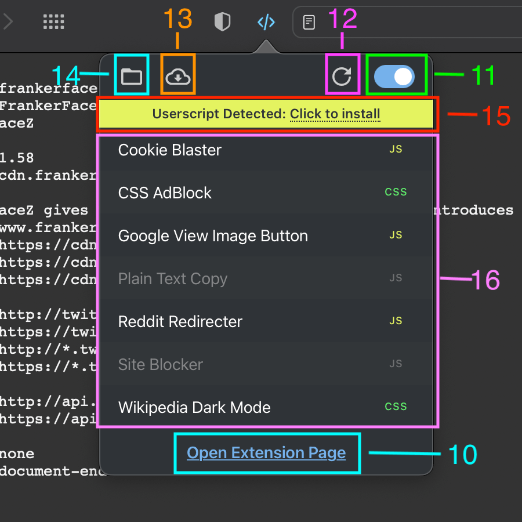Toggle the CSS AdBlock script

[x=266, y=193]
